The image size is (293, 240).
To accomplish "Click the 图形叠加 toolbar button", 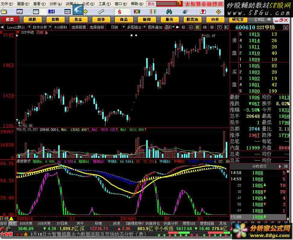I will click(155, 27).
